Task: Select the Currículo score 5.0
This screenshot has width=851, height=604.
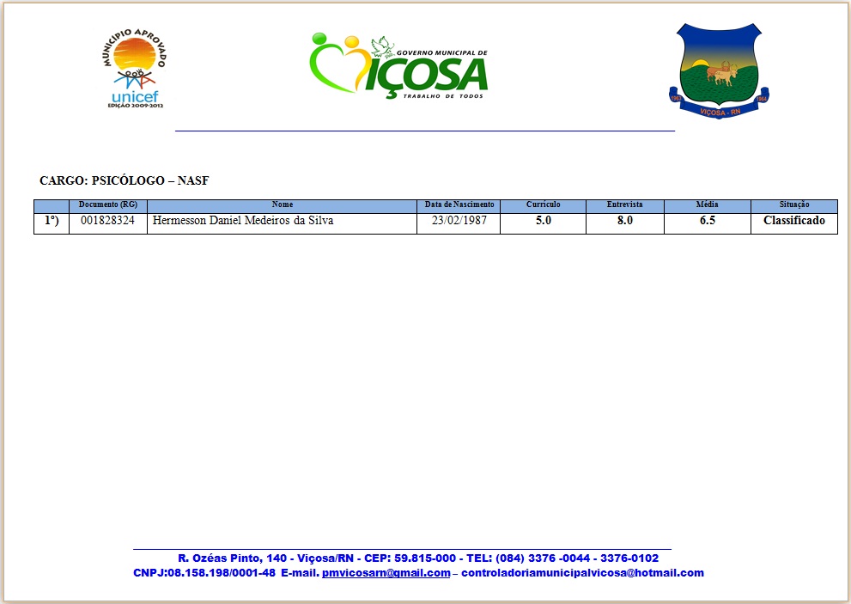Action: [544, 221]
